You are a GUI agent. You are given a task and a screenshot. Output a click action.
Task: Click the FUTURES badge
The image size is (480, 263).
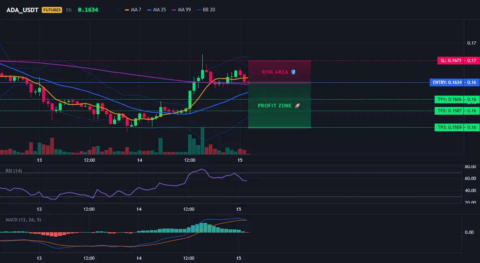pyautogui.click(x=52, y=10)
